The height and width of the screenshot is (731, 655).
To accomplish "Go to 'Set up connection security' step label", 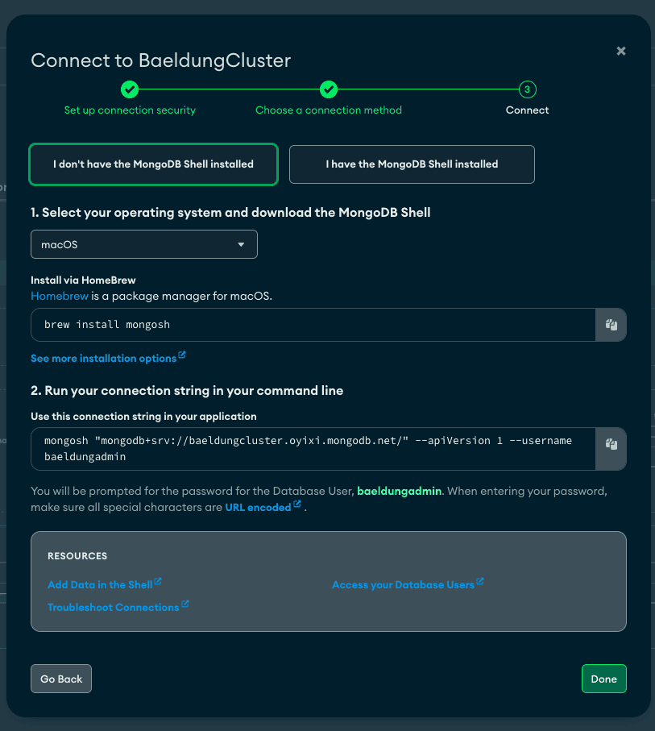I will point(130,110).
